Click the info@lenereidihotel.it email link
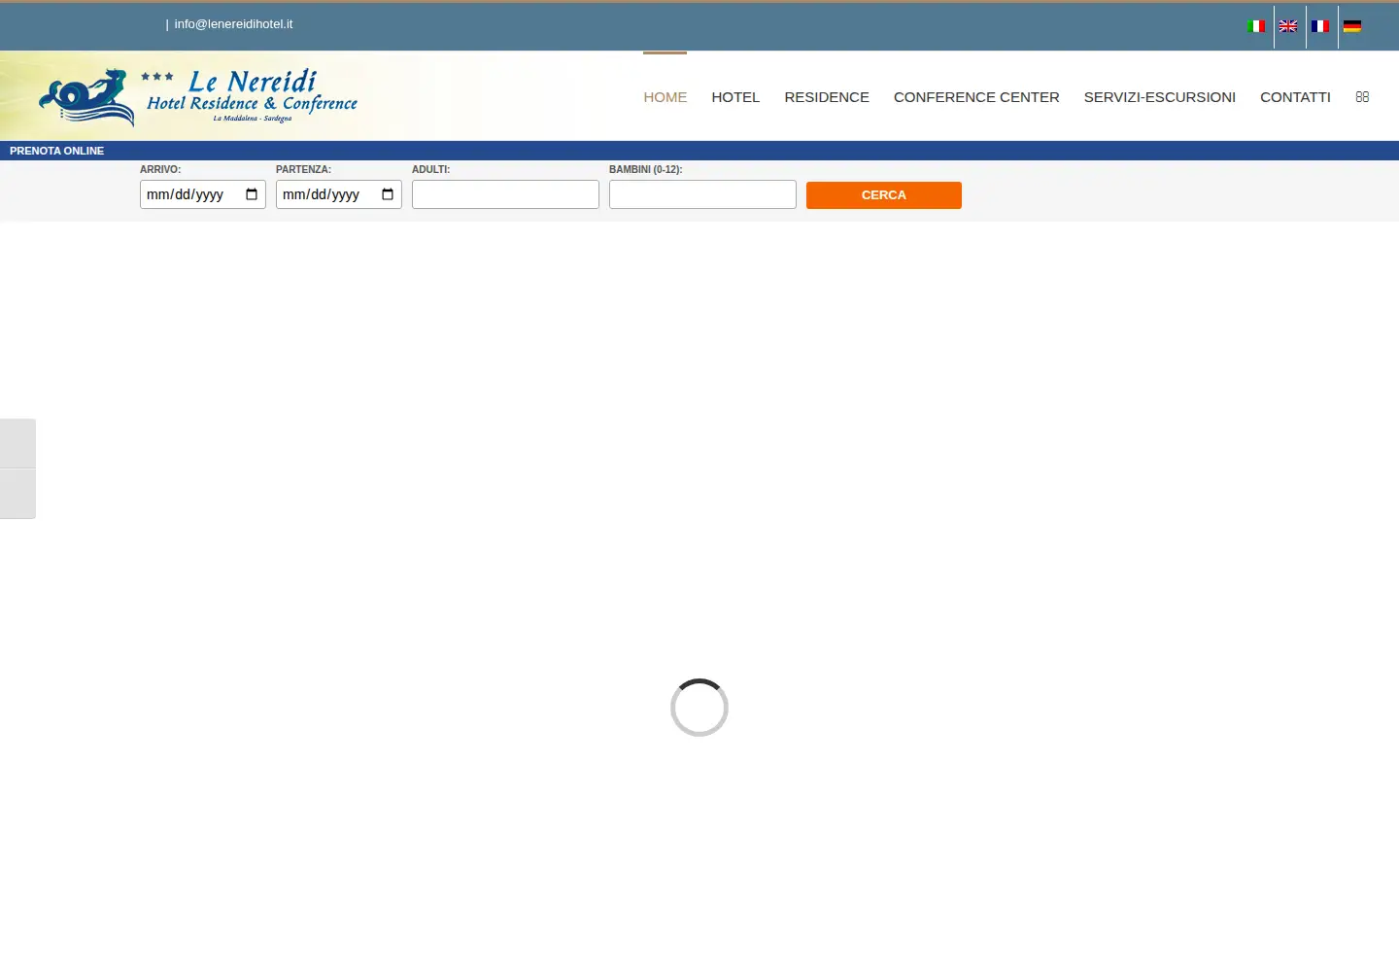The width and height of the screenshot is (1399, 972). tap(233, 24)
